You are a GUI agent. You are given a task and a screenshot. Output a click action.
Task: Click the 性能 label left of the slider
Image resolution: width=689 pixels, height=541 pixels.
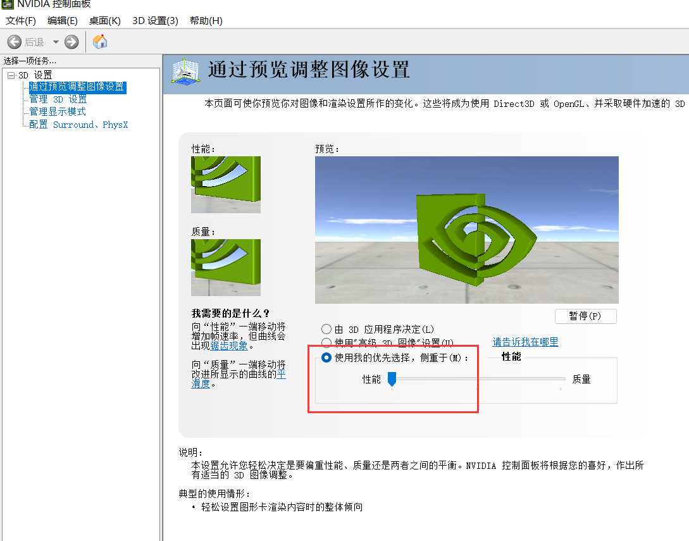pyautogui.click(x=371, y=379)
